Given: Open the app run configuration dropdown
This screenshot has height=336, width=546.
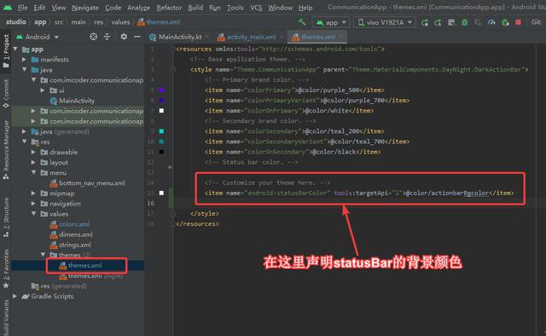Looking at the screenshot, I should point(331,23).
